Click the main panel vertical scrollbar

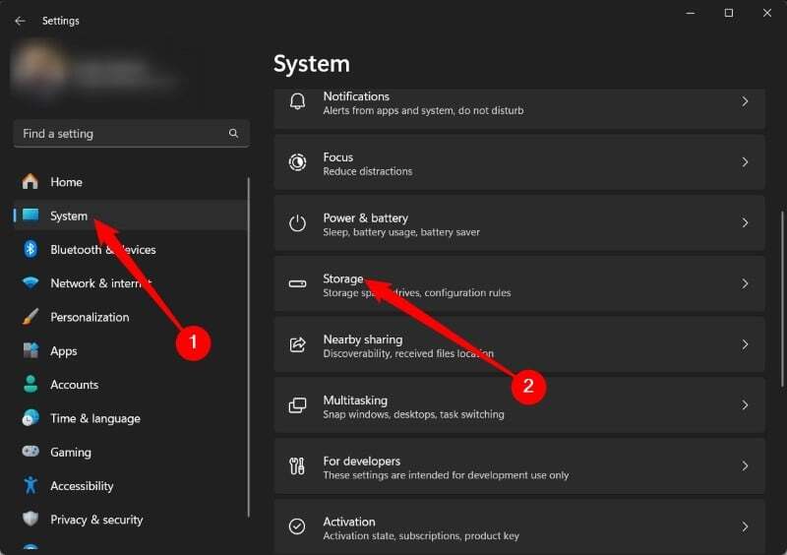(782, 299)
